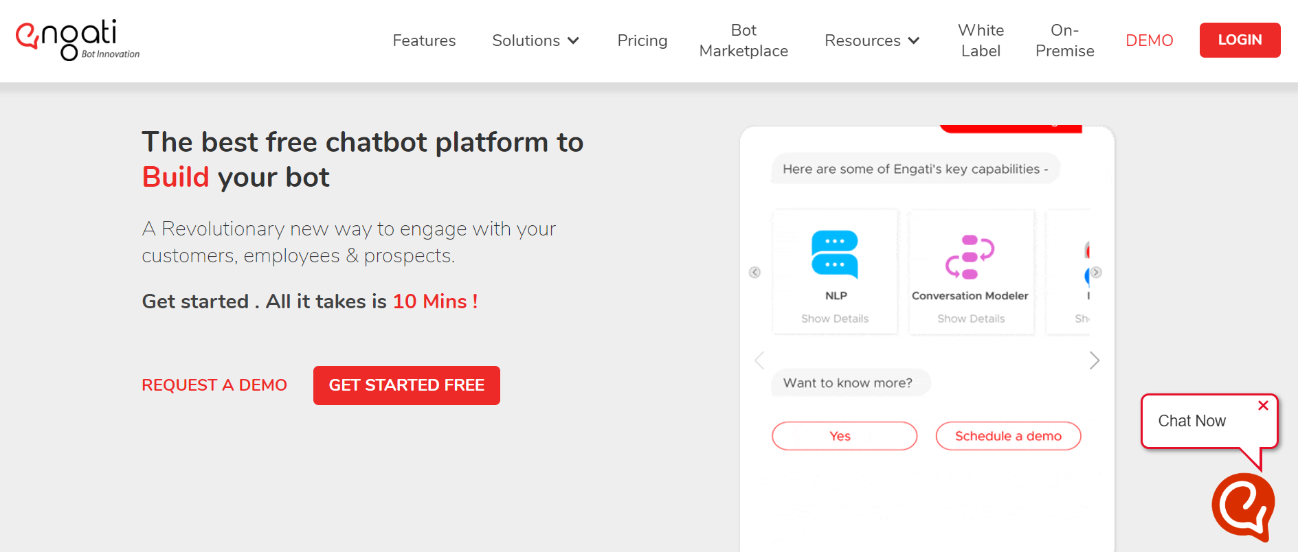
Task: Open Bot Marketplace in navigation
Action: pos(743,41)
